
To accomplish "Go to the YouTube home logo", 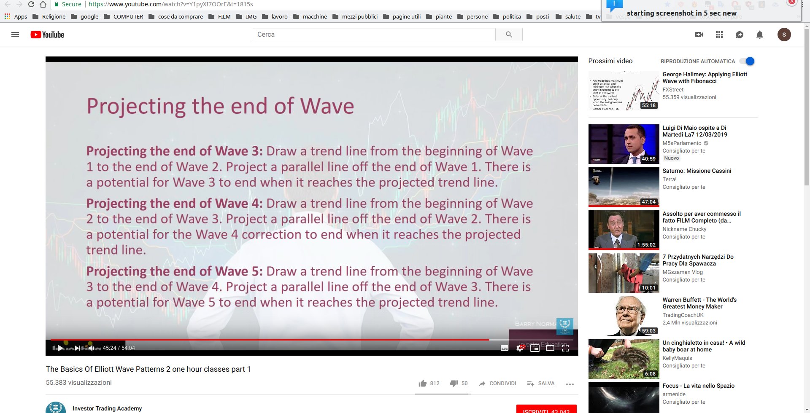I will 47,35.
